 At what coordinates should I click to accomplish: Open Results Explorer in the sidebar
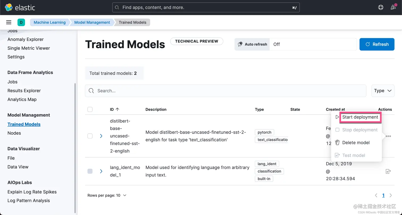pyautogui.click(x=24, y=91)
